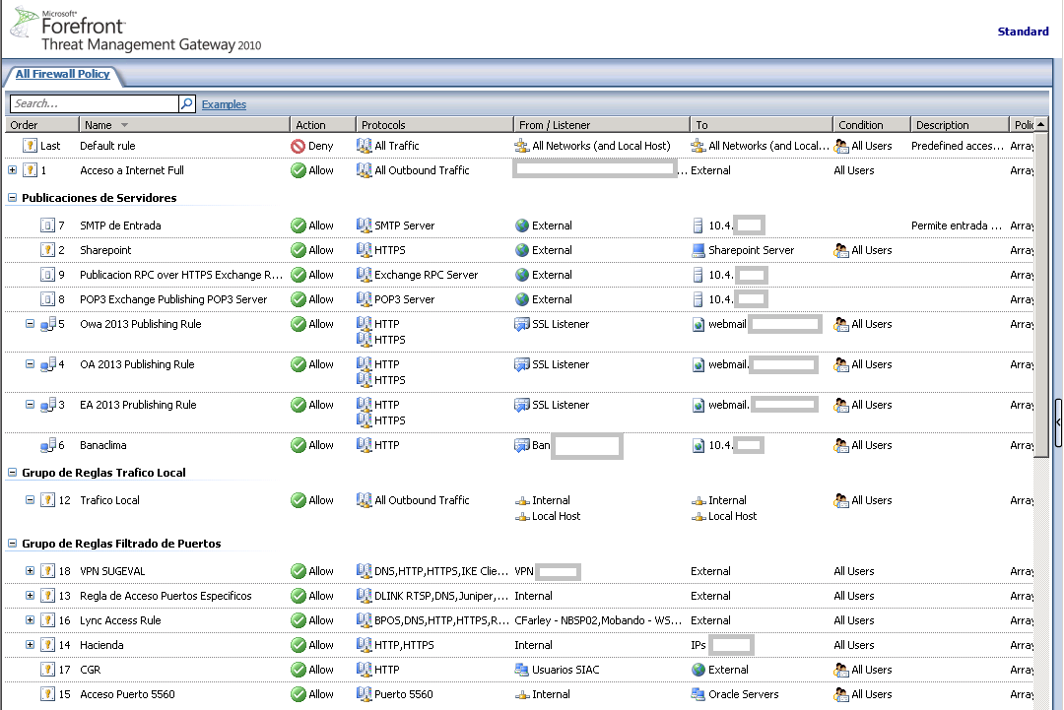The height and width of the screenshot is (710, 1064).
Task: Click the CFarley - NBSP02 From cell
Action: pyautogui.click(x=598, y=620)
